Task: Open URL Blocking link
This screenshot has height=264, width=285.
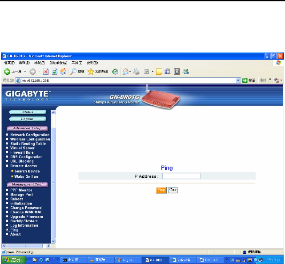Action: 22,161
